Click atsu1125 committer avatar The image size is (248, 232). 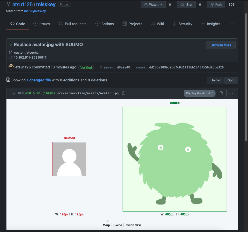pos(11,67)
